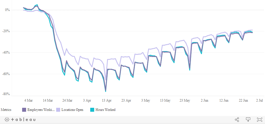The image size is (265, 125).
Task: Click the 12 Jun date axis label
Action: click(224, 100)
